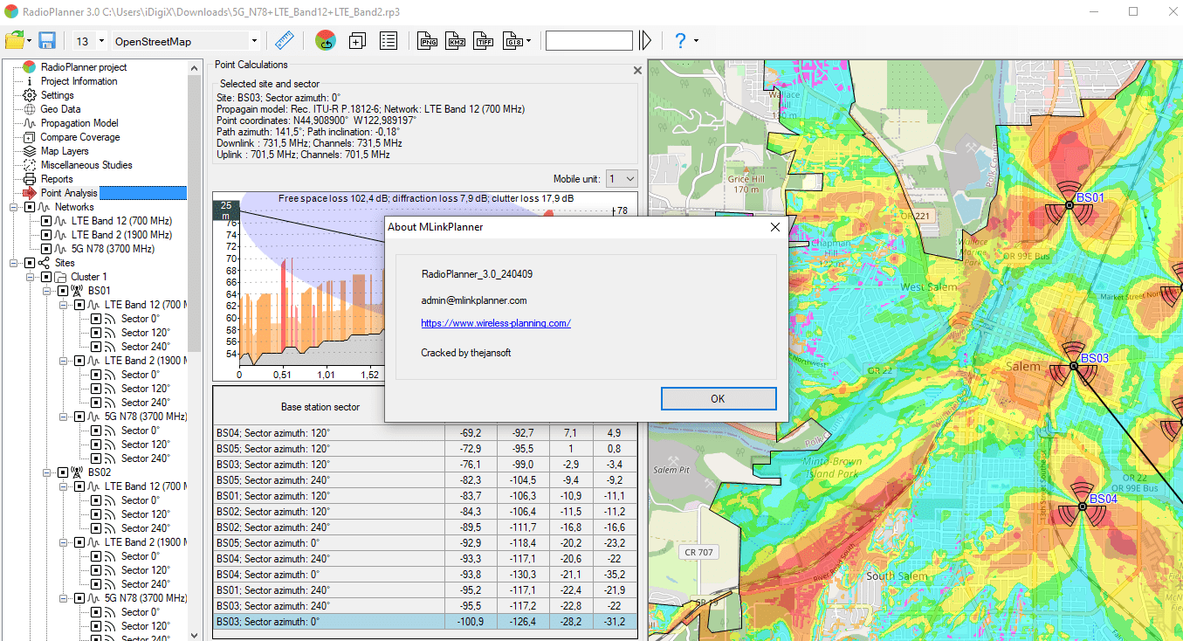1183x641 pixels.
Task: Toggle the BS01 site checkbox
Action: (63, 291)
